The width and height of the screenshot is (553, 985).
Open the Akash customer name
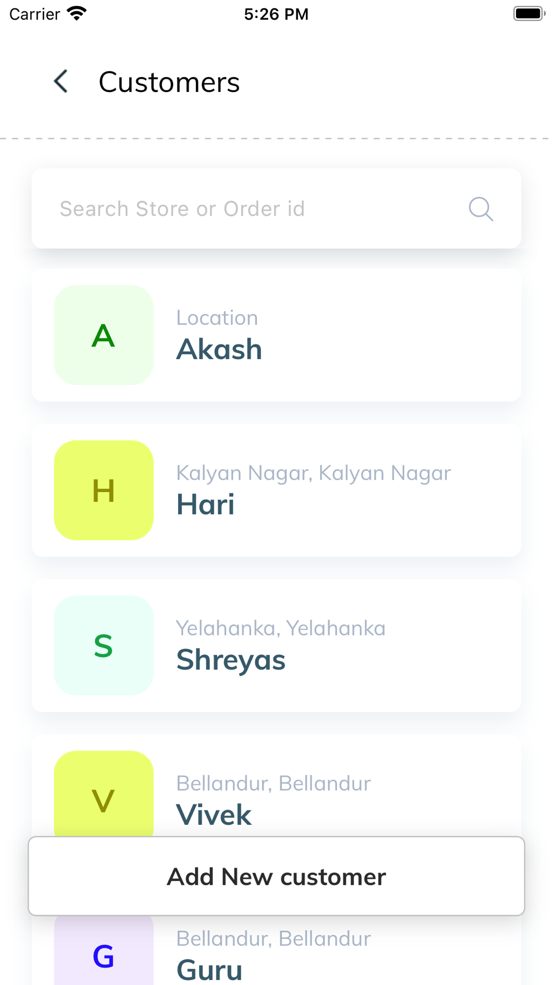coord(219,350)
